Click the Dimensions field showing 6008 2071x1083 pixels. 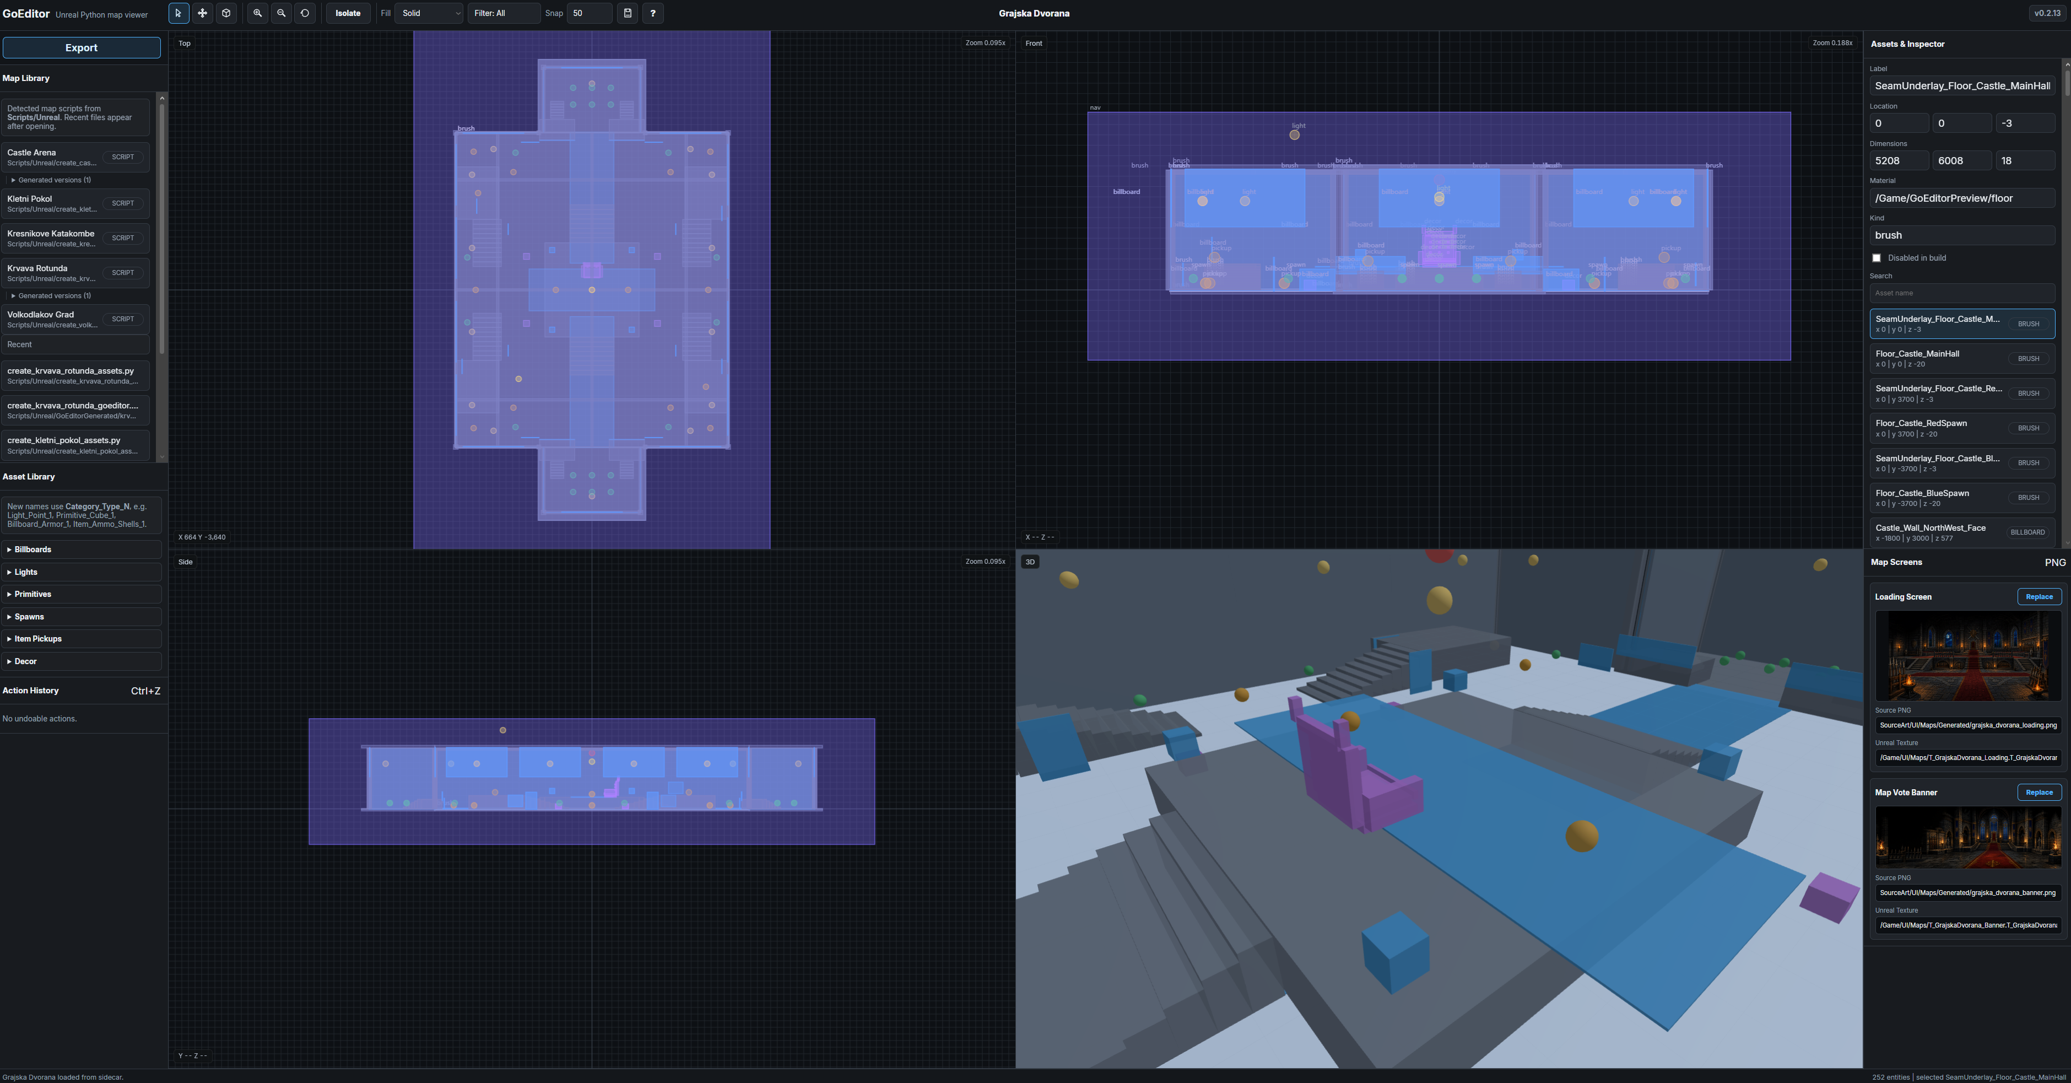[x=1962, y=161]
